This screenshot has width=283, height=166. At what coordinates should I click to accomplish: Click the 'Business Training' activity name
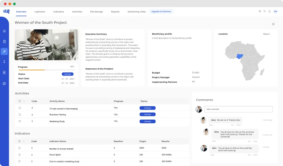[x=57, y=115]
